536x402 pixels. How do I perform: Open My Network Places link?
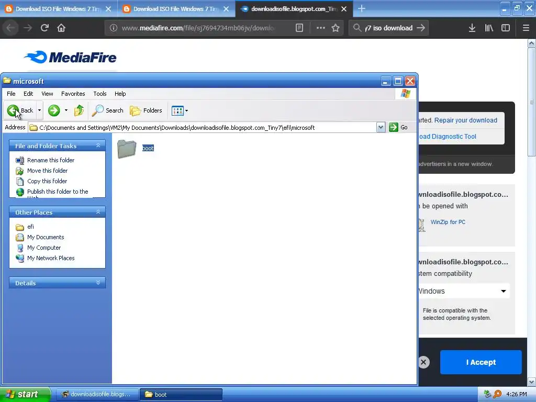[x=51, y=258]
